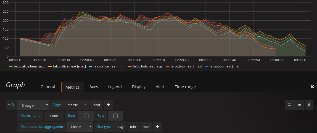Close the Graph editor with X

[x=312, y=86]
